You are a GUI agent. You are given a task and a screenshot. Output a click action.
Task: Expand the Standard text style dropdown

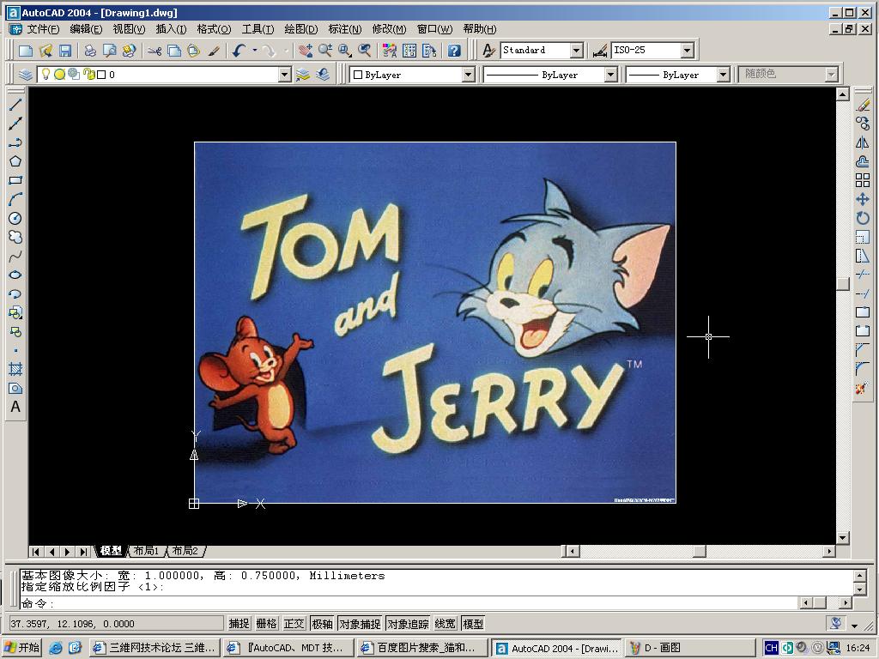[576, 51]
